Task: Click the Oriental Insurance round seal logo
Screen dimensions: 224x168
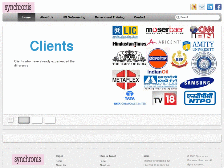Action: pyautogui.click(x=204, y=64)
